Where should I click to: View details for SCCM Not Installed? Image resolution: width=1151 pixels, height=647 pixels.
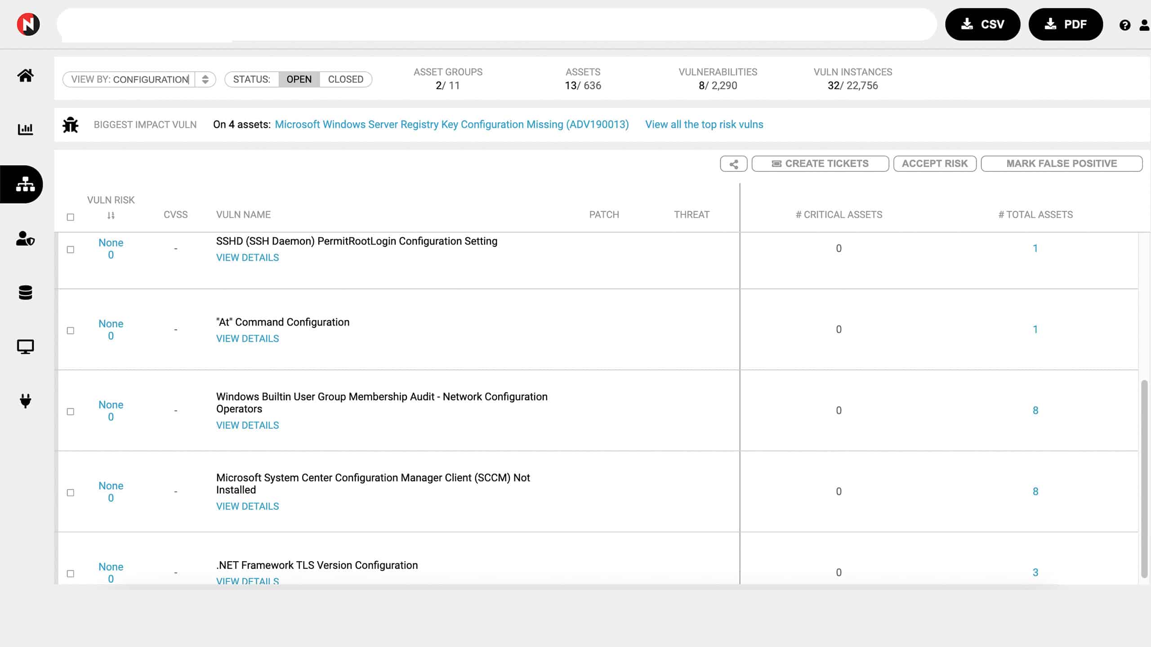(247, 506)
